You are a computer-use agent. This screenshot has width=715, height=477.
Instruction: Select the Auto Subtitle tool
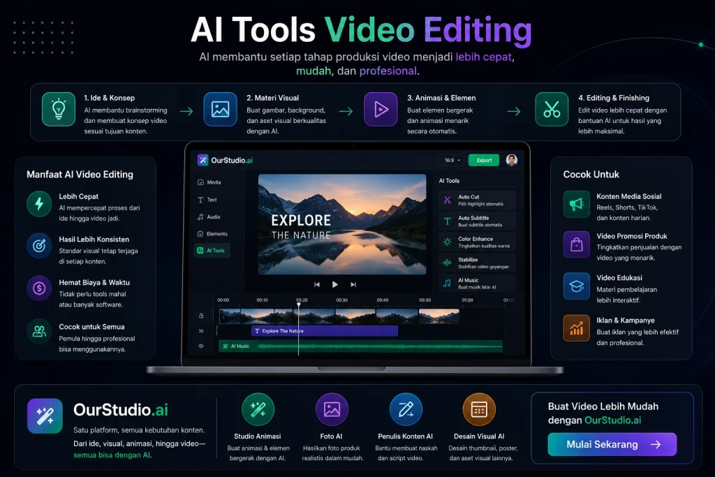coord(477,221)
